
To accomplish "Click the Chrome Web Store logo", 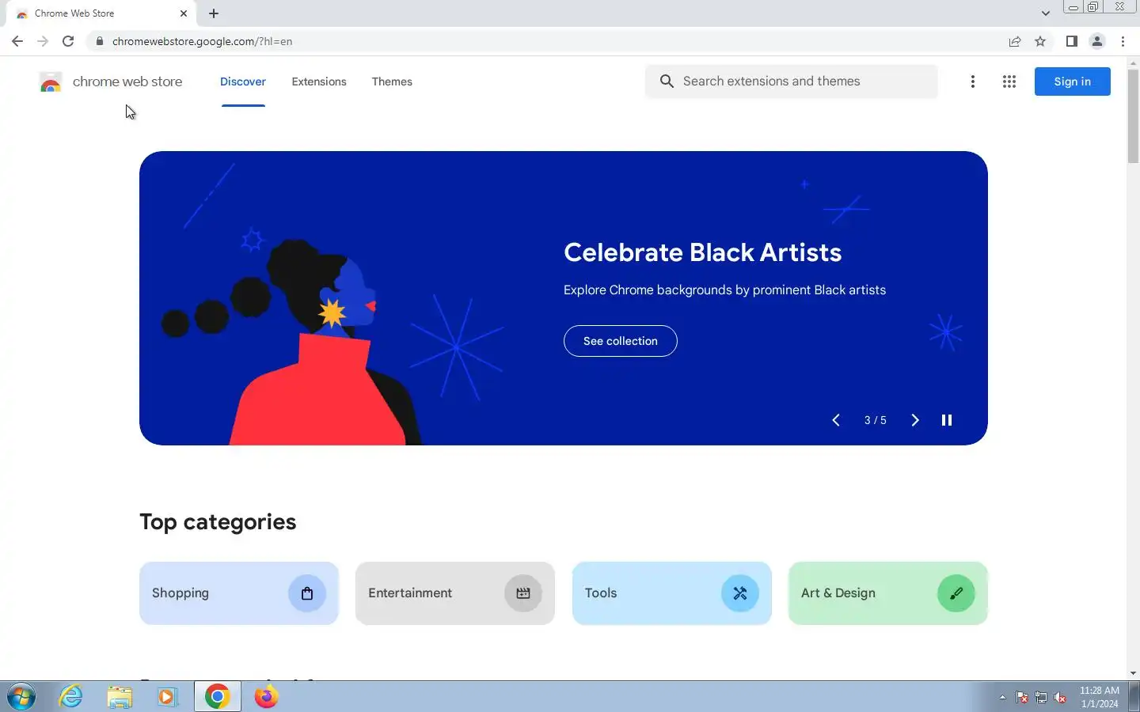I will click(51, 81).
